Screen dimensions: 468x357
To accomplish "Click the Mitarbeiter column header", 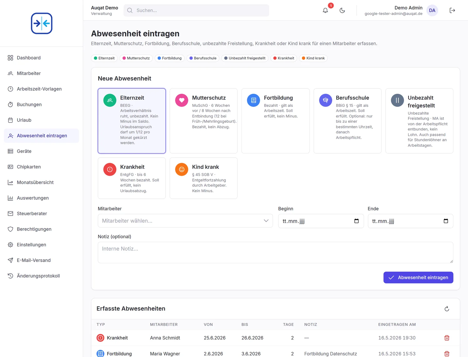I will pos(164,325).
